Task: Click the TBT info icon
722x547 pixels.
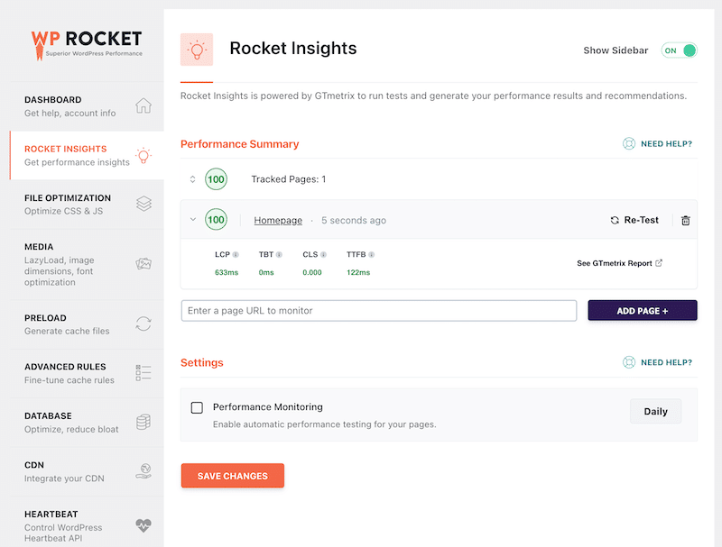Action: coord(279,255)
